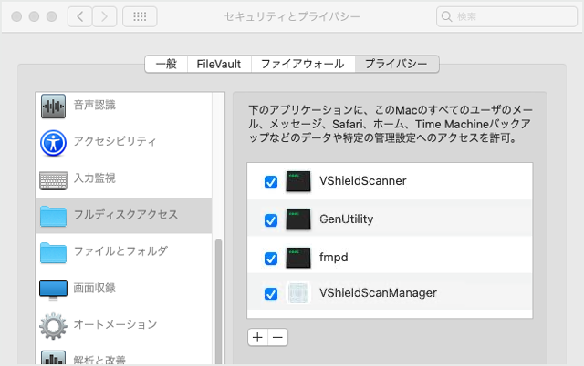Screen dimensions: 584x366
Task: Click the オートメーション gear icon
Action: click(x=53, y=326)
